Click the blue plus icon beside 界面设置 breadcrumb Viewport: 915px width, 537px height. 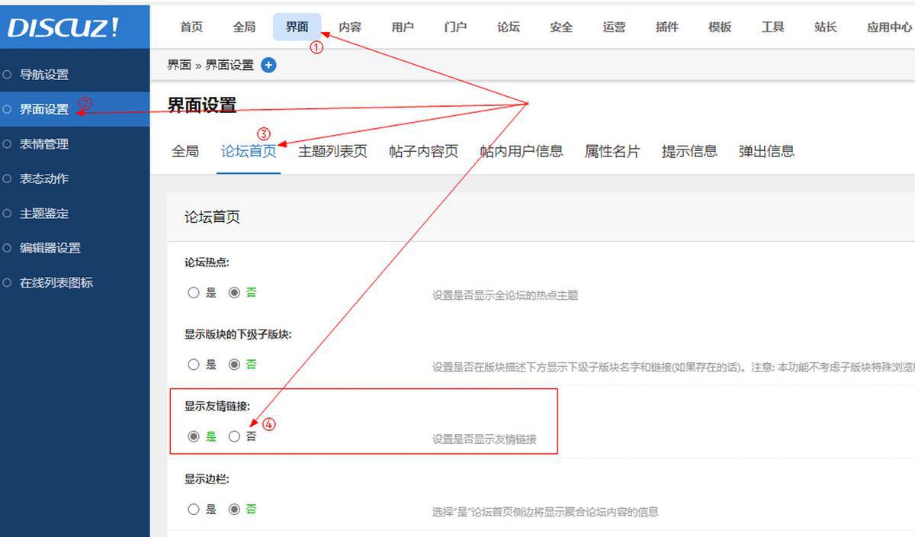click(268, 65)
